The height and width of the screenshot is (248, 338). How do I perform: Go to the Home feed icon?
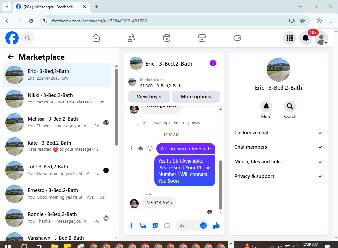(x=96, y=38)
